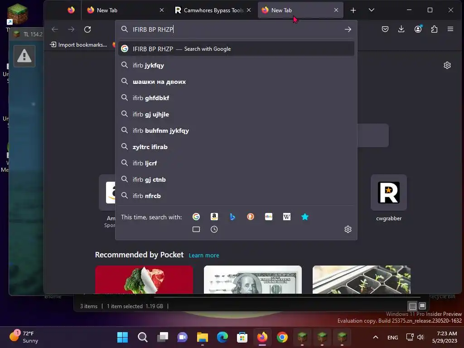The height and width of the screenshot is (348, 464).
Task: Choose the suggestion ifirb jykfqy
Action: (x=236, y=65)
